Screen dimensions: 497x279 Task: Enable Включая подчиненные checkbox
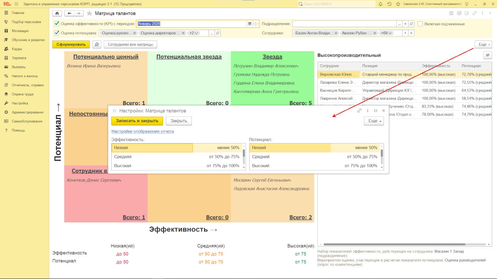[420, 24]
